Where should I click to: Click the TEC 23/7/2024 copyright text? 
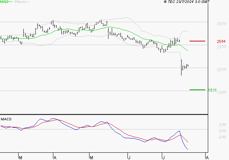coord(187,2)
